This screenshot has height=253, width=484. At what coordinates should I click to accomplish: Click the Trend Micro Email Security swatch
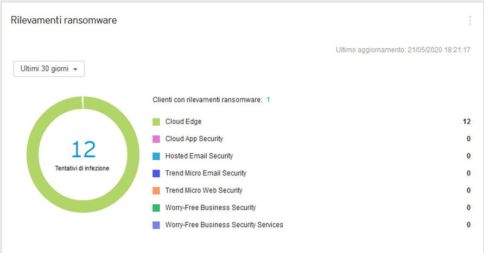point(156,173)
